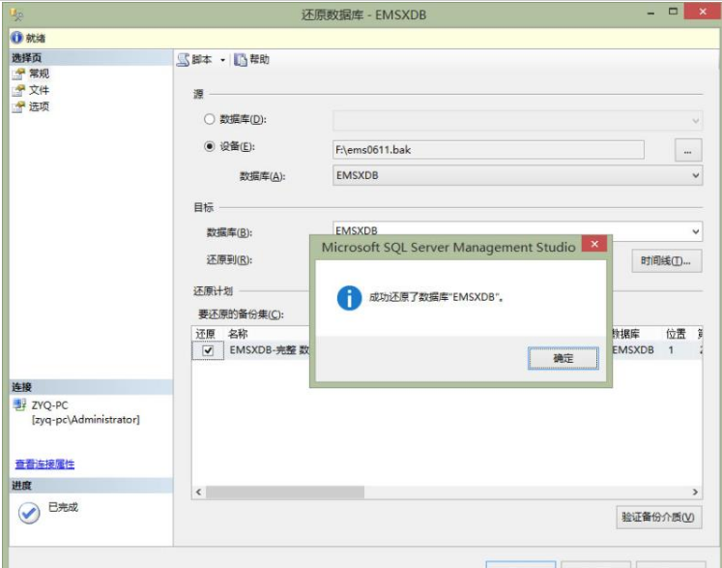Click the ZYQ-PC server name text

[49, 405]
